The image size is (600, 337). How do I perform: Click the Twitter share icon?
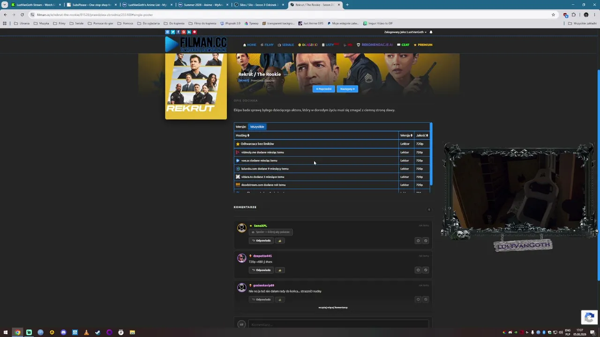(x=172, y=32)
